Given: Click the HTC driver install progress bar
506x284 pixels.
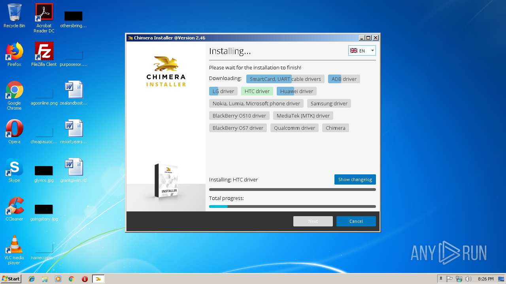Looking at the screenshot, I should pyautogui.click(x=293, y=189).
